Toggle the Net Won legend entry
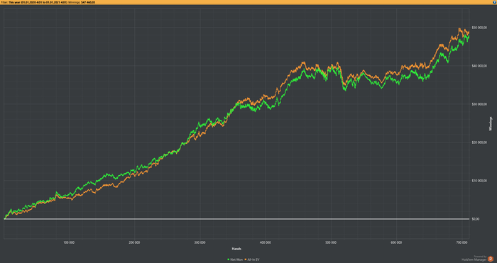 click(x=235, y=259)
